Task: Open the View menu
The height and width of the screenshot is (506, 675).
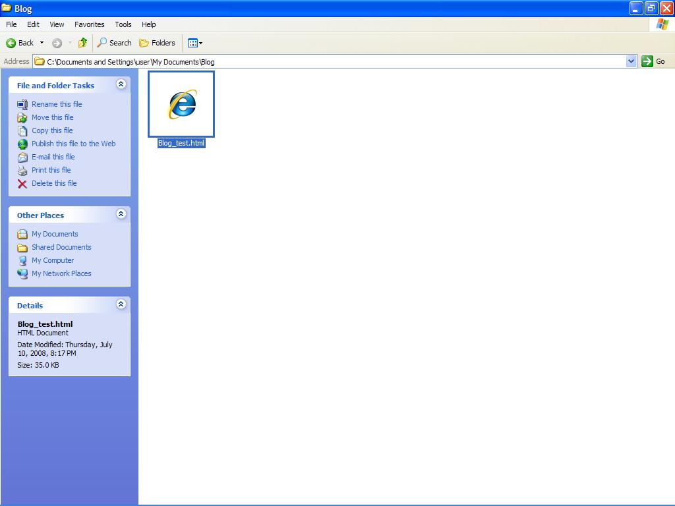Action: tap(57, 24)
